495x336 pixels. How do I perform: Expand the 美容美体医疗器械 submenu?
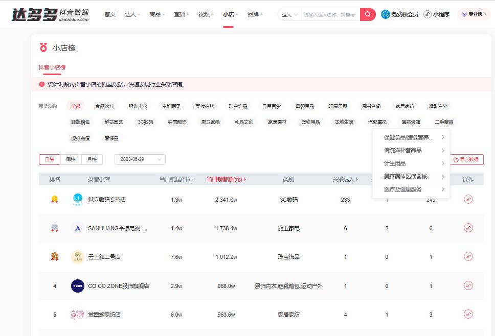tap(406, 176)
